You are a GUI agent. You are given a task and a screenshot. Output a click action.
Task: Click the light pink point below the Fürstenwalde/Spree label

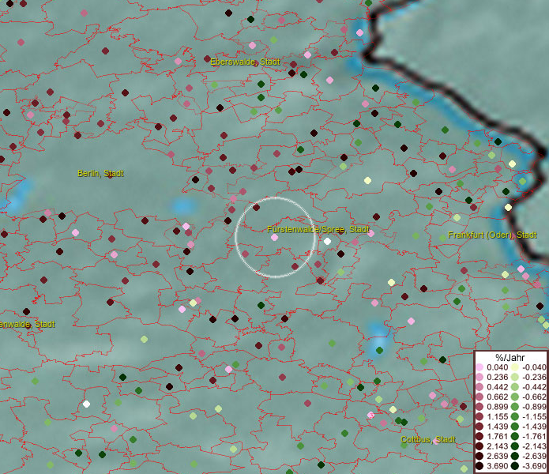(275, 237)
